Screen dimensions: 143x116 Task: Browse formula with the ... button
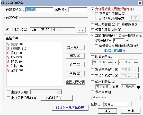coord(81,30)
